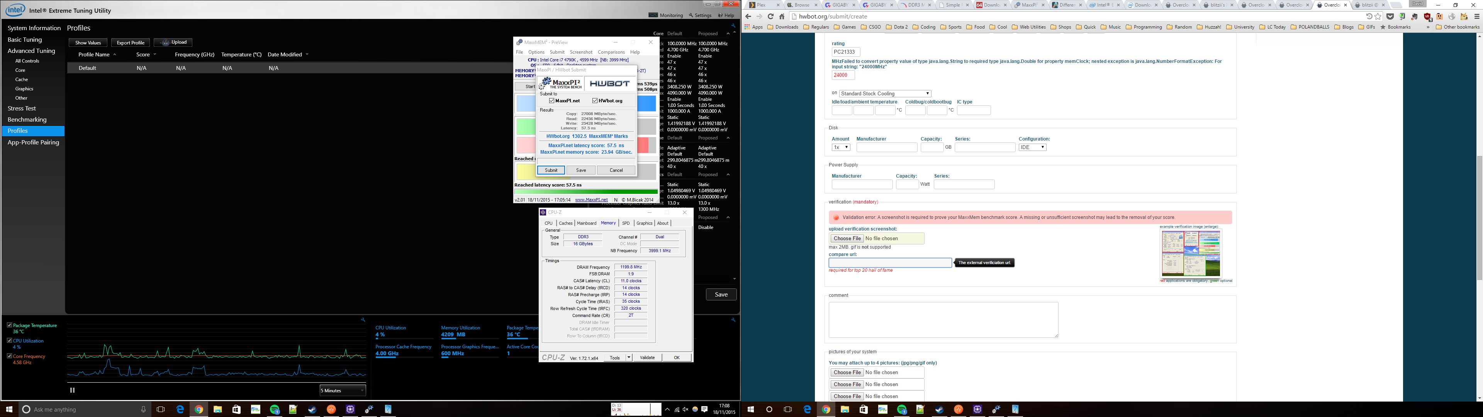Image resolution: width=1483 pixels, height=417 pixels.
Task: Pause the XTU monitoring graph
Action: coord(73,390)
